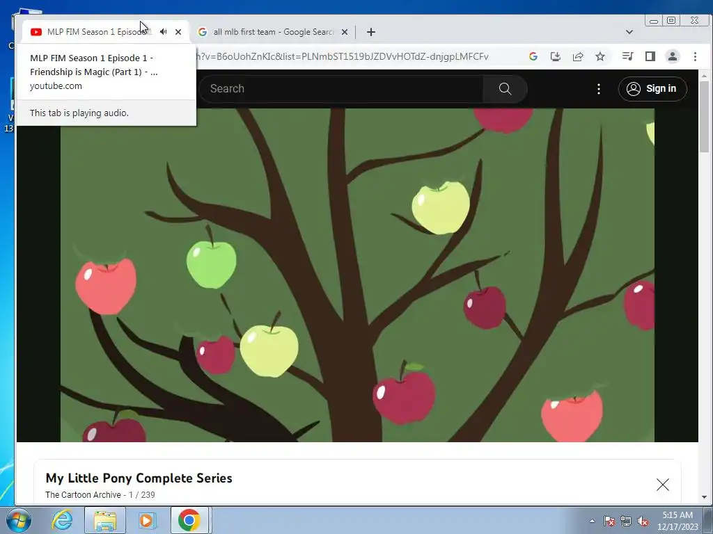713x534 pixels.
Task: Toggle the Chrome side panel
Action: coord(650,56)
